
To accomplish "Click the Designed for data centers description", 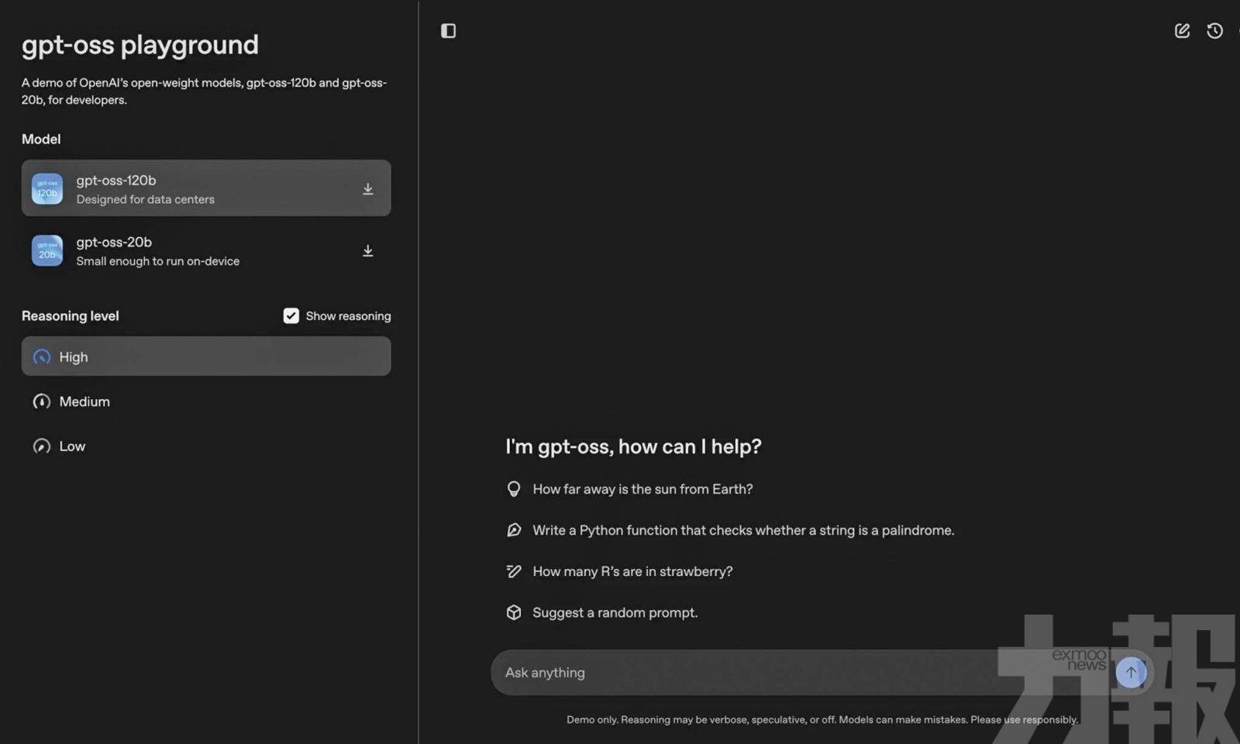I will tap(145, 199).
